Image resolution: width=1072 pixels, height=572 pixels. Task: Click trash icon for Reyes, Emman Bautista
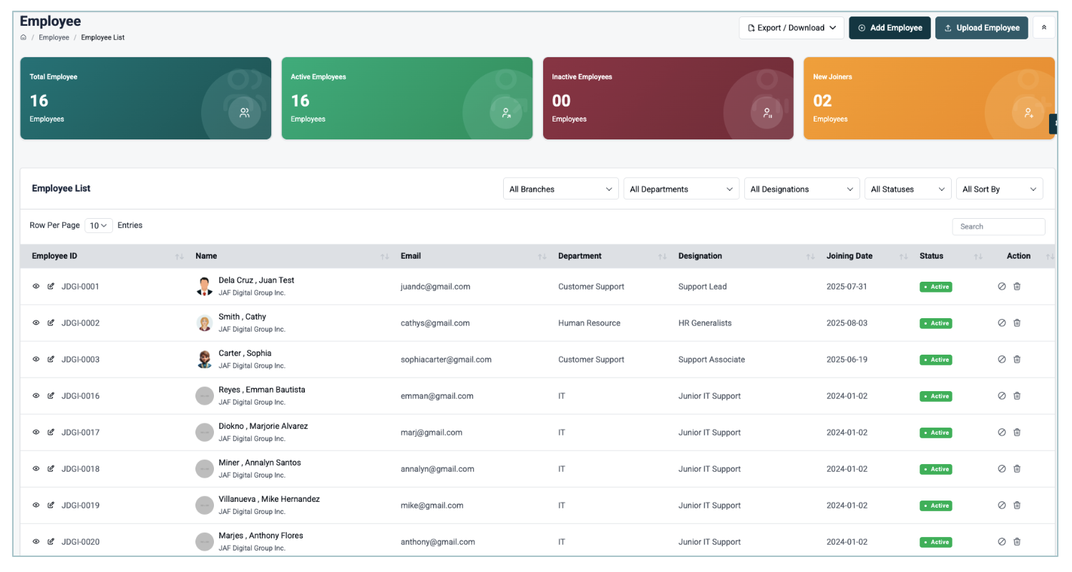click(x=1017, y=395)
